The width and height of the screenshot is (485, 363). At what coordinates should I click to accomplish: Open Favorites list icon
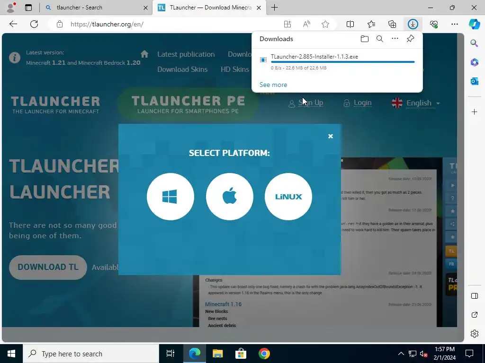(371, 24)
